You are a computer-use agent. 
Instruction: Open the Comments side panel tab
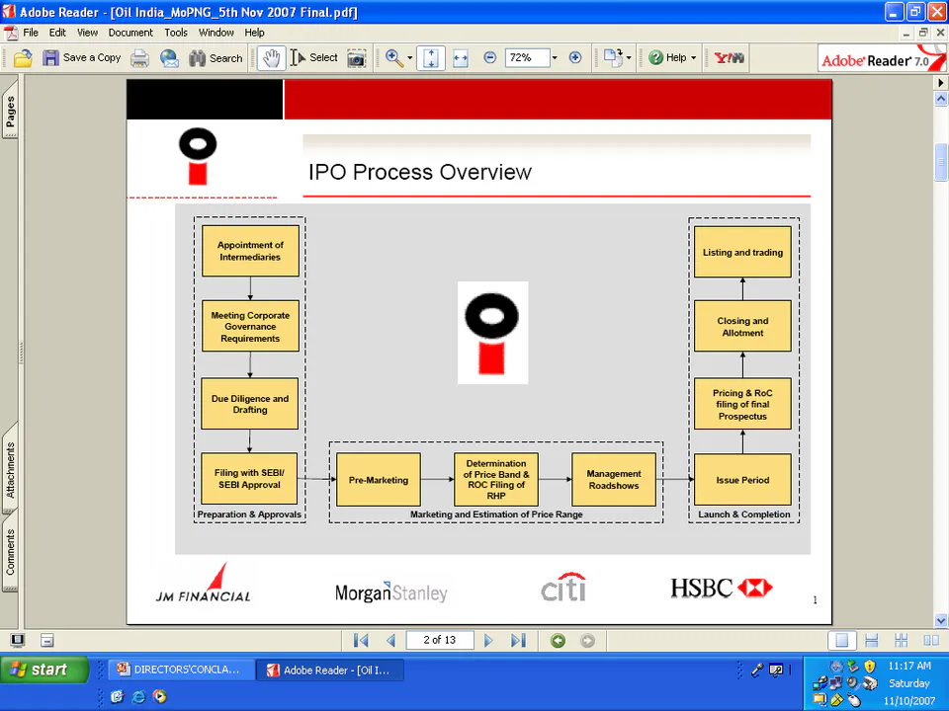(x=10, y=551)
